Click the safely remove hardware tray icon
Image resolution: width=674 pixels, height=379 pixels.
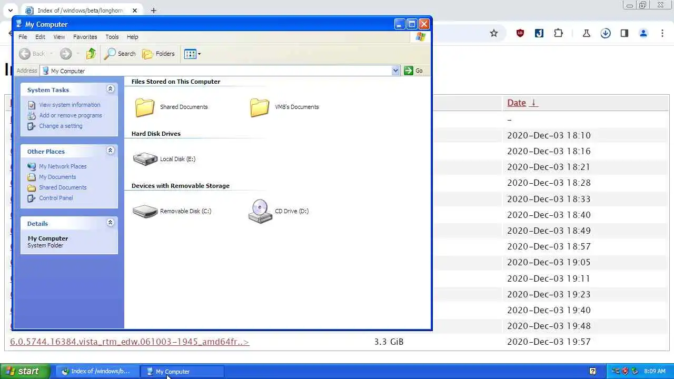pos(635,371)
